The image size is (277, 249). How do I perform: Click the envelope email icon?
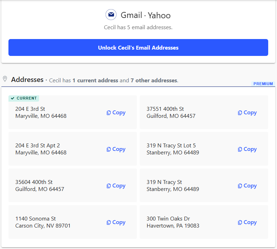(111, 14)
